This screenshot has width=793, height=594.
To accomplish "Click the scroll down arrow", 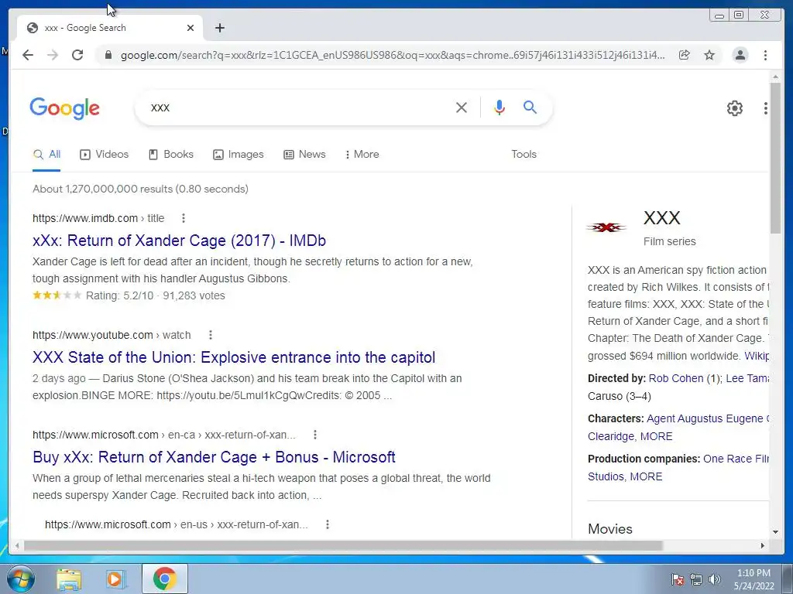I will (776, 532).
